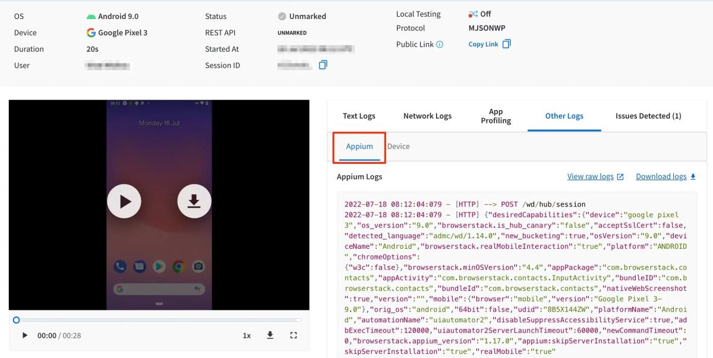The height and width of the screenshot is (358, 713).
Task: Click the Android 9.0 OS value
Action: [118, 17]
